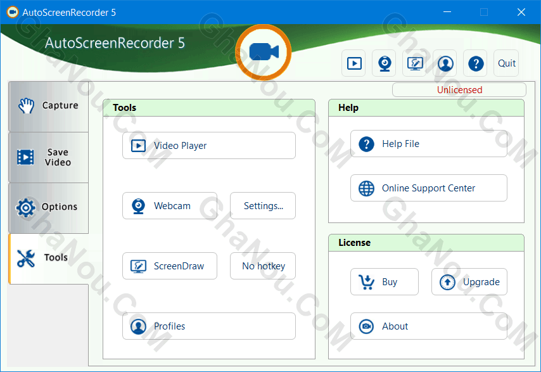
Task: Switch to the Save Video tab
Action: 49,157
